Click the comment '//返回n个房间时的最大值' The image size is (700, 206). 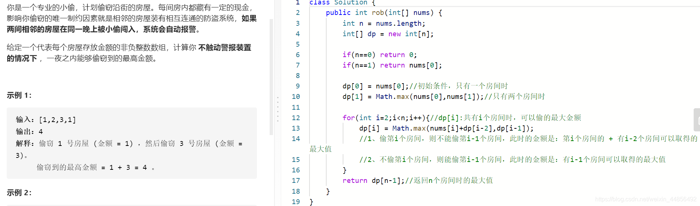(x=449, y=181)
